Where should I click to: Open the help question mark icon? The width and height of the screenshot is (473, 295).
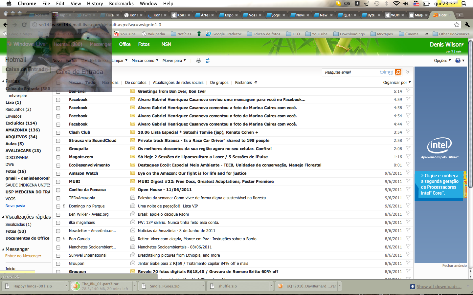point(458,61)
